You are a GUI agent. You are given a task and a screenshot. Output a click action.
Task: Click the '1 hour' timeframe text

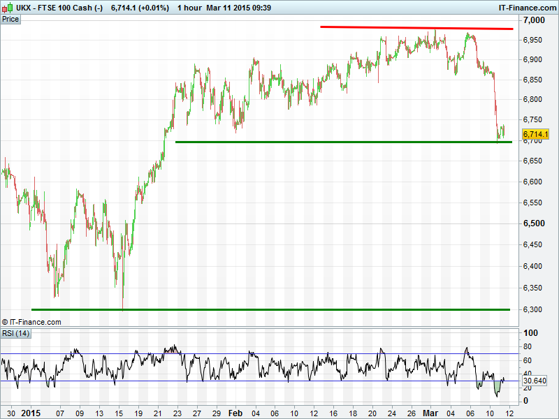click(189, 8)
